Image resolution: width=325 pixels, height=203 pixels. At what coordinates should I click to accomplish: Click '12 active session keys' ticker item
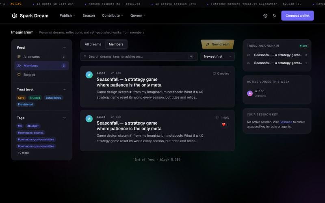(175, 4)
